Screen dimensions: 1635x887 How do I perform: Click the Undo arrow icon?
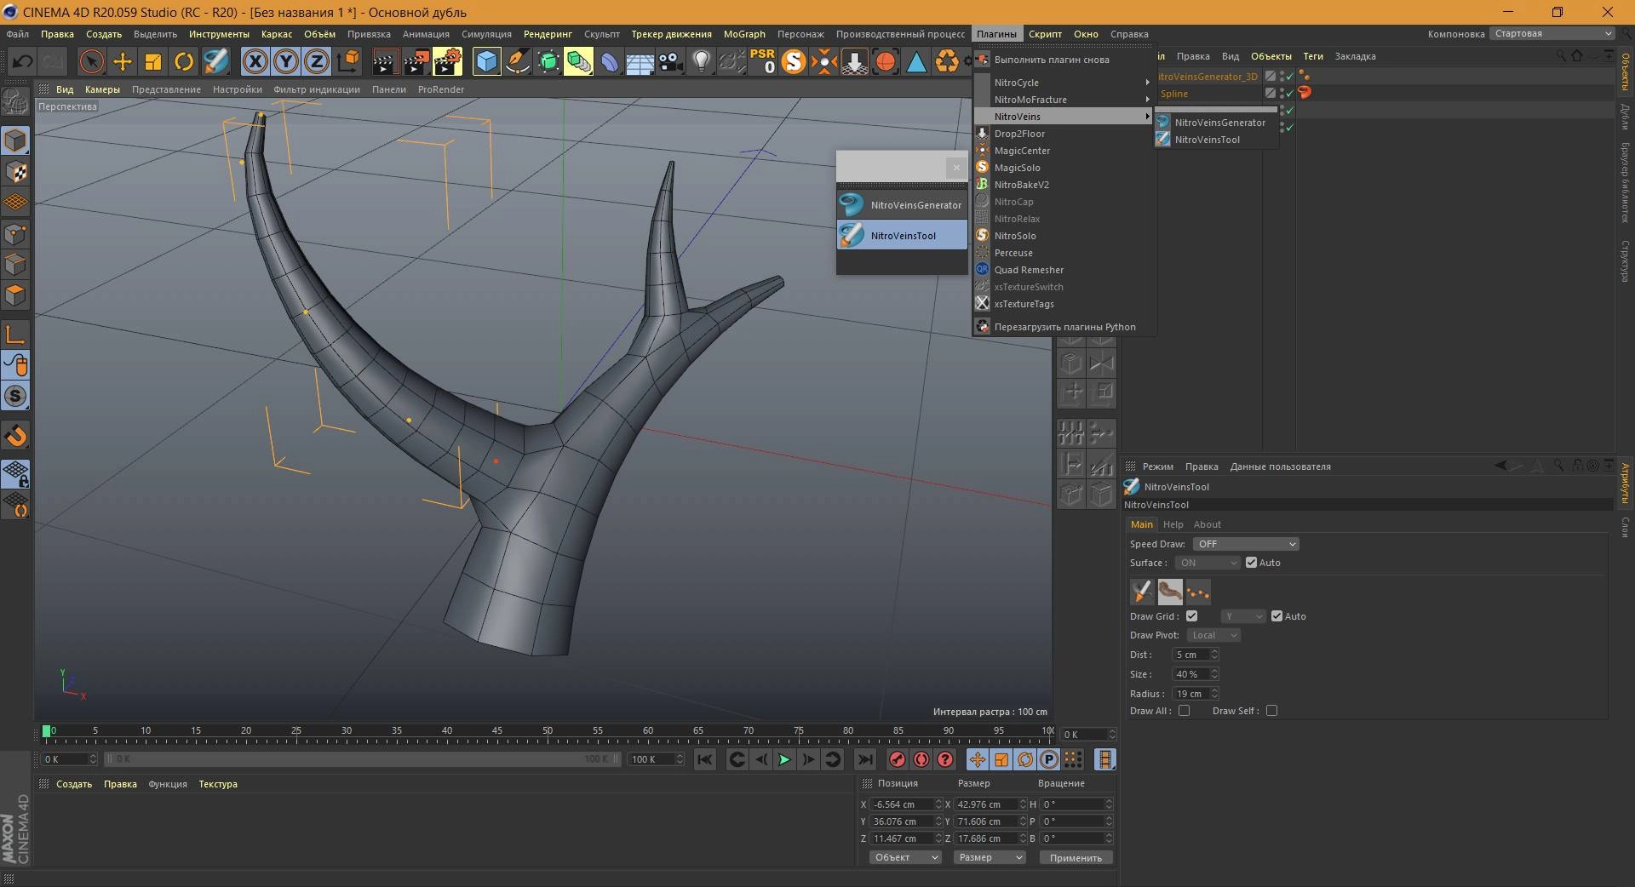pos(23,61)
